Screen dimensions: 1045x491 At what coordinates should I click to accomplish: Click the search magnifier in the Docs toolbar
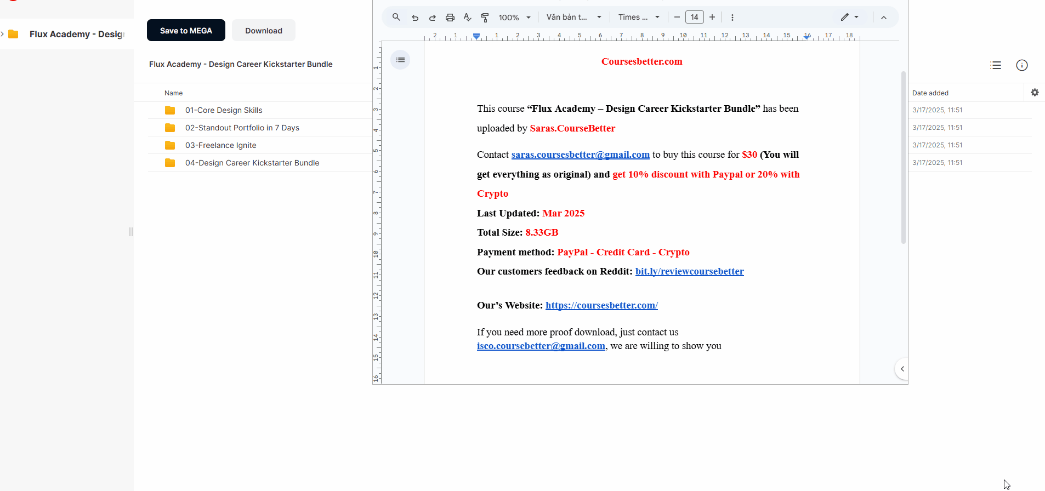396,18
